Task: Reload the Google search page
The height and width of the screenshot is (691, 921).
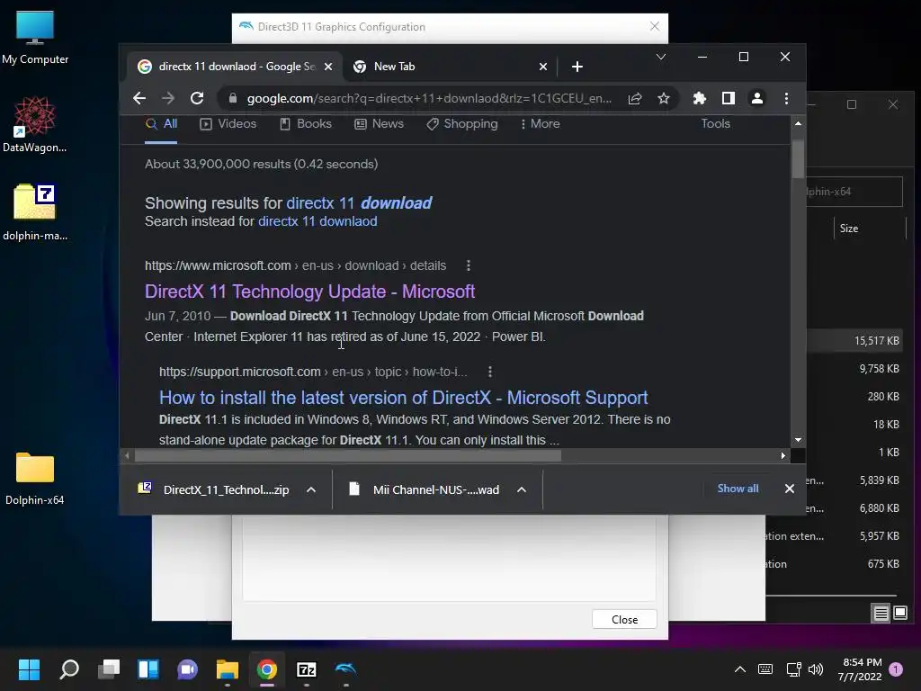Action: 197,98
